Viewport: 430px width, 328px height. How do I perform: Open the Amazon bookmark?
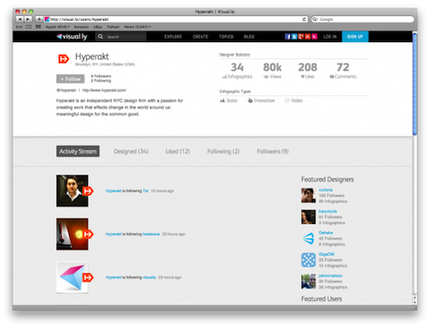tap(82, 27)
